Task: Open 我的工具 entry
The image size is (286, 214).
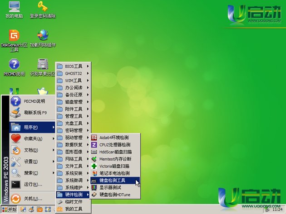Action: pyautogui.click(x=73, y=209)
